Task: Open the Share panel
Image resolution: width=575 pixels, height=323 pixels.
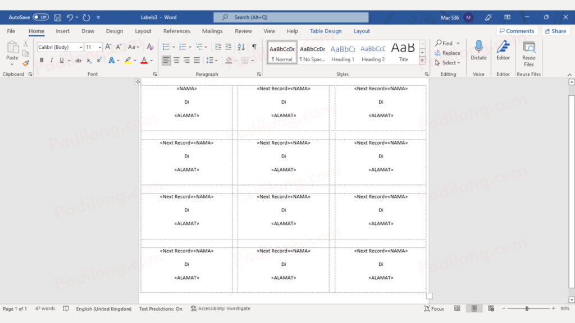Action: tap(555, 31)
